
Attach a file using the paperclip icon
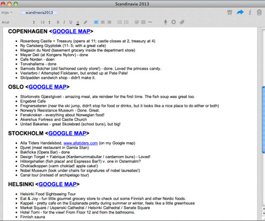pyautogui.click(x=182, y=22)
